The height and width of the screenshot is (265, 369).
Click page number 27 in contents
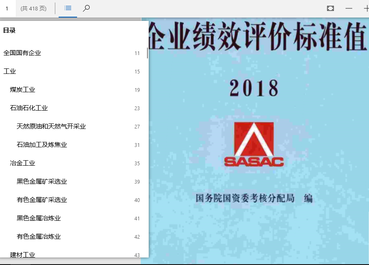(137, 126)
